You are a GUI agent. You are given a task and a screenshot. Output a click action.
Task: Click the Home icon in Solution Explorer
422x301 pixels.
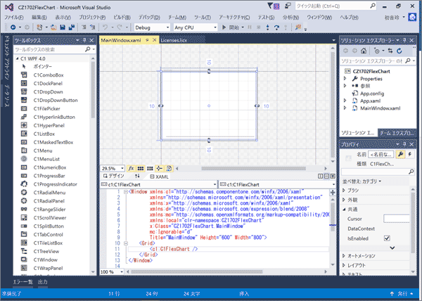pos(364,51)
